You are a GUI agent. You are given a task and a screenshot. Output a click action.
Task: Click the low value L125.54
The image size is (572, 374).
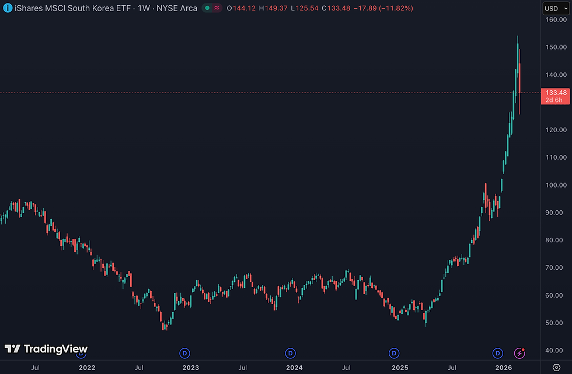[305, 8]
